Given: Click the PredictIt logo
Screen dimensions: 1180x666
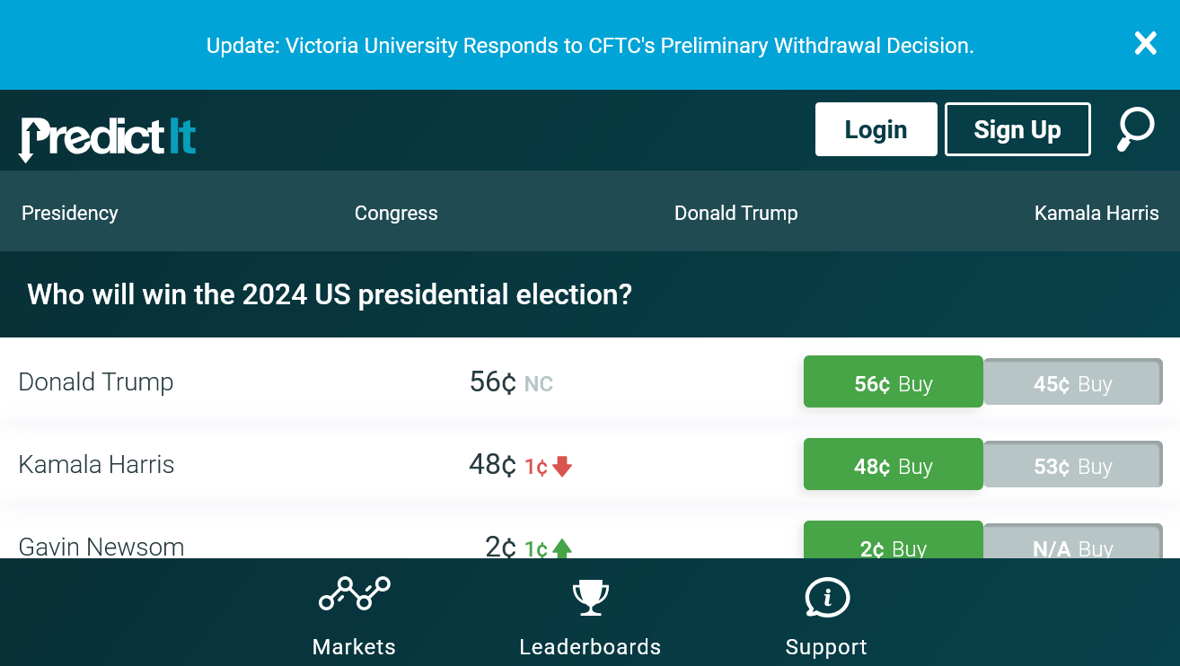Looking at the screenshot, I should [108, 138].
